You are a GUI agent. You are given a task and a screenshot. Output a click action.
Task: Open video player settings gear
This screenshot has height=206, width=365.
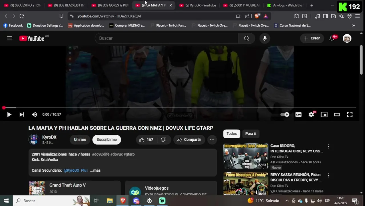pos(311,114)
